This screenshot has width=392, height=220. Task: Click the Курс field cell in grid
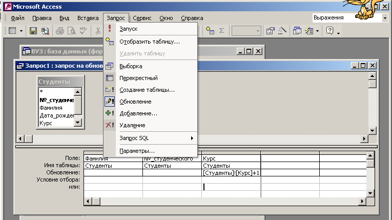coord(231,158)
